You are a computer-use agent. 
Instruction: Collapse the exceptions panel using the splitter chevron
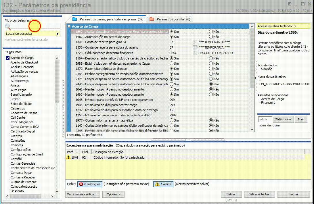pos(188,140)
